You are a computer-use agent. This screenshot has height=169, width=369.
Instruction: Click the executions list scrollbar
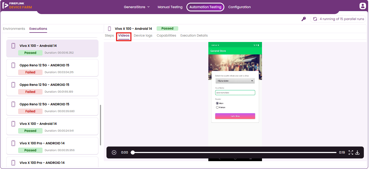click(x=101, y=125)
